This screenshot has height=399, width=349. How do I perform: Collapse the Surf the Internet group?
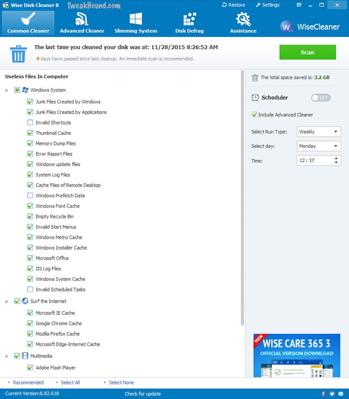point(6,301)
